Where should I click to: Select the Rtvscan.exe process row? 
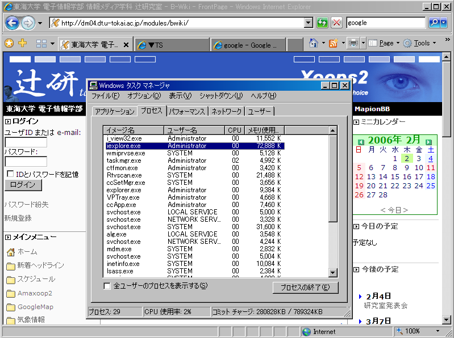tap(195, 175)
